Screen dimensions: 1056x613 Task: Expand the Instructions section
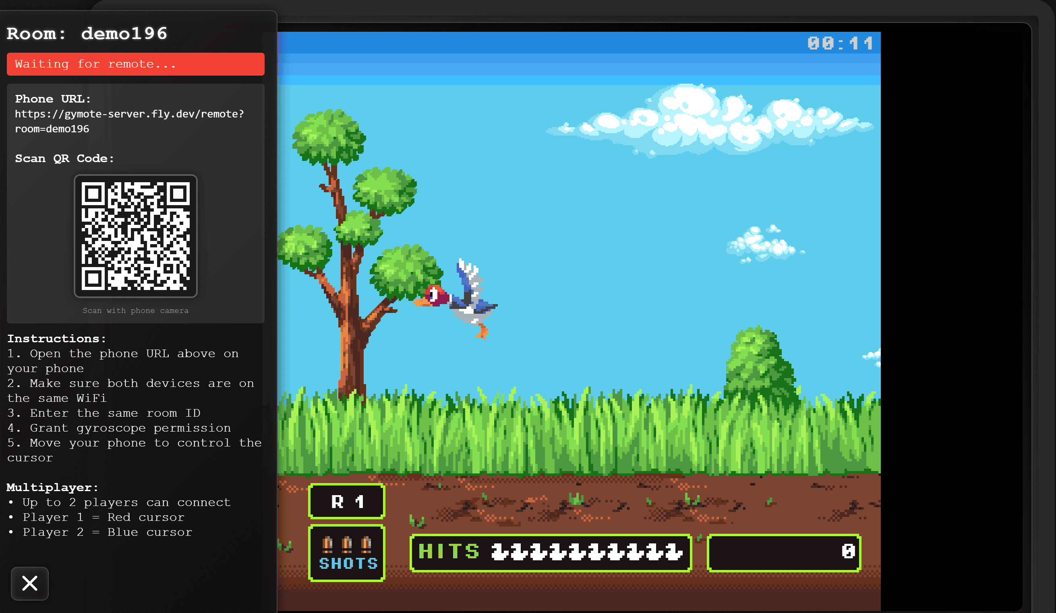(56, 339)
